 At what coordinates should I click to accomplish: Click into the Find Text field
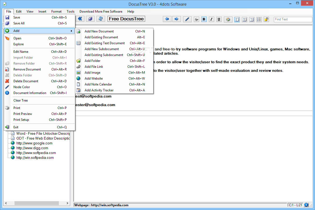coord(293,19)
